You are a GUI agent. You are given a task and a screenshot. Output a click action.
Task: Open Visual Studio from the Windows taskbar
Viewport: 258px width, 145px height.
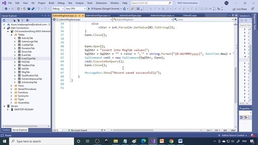153,141
